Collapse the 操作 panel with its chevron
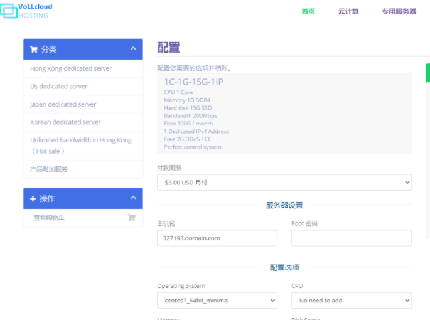This screenshot has height=320, width=430. pos(133,198)
